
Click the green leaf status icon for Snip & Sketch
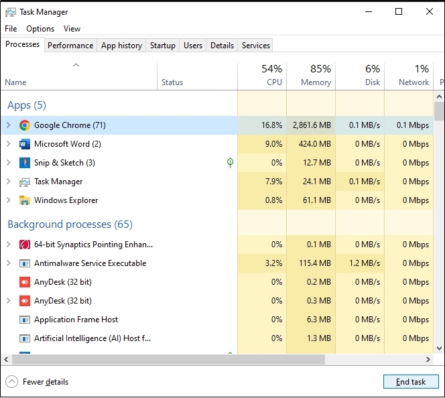coord(230,163)
